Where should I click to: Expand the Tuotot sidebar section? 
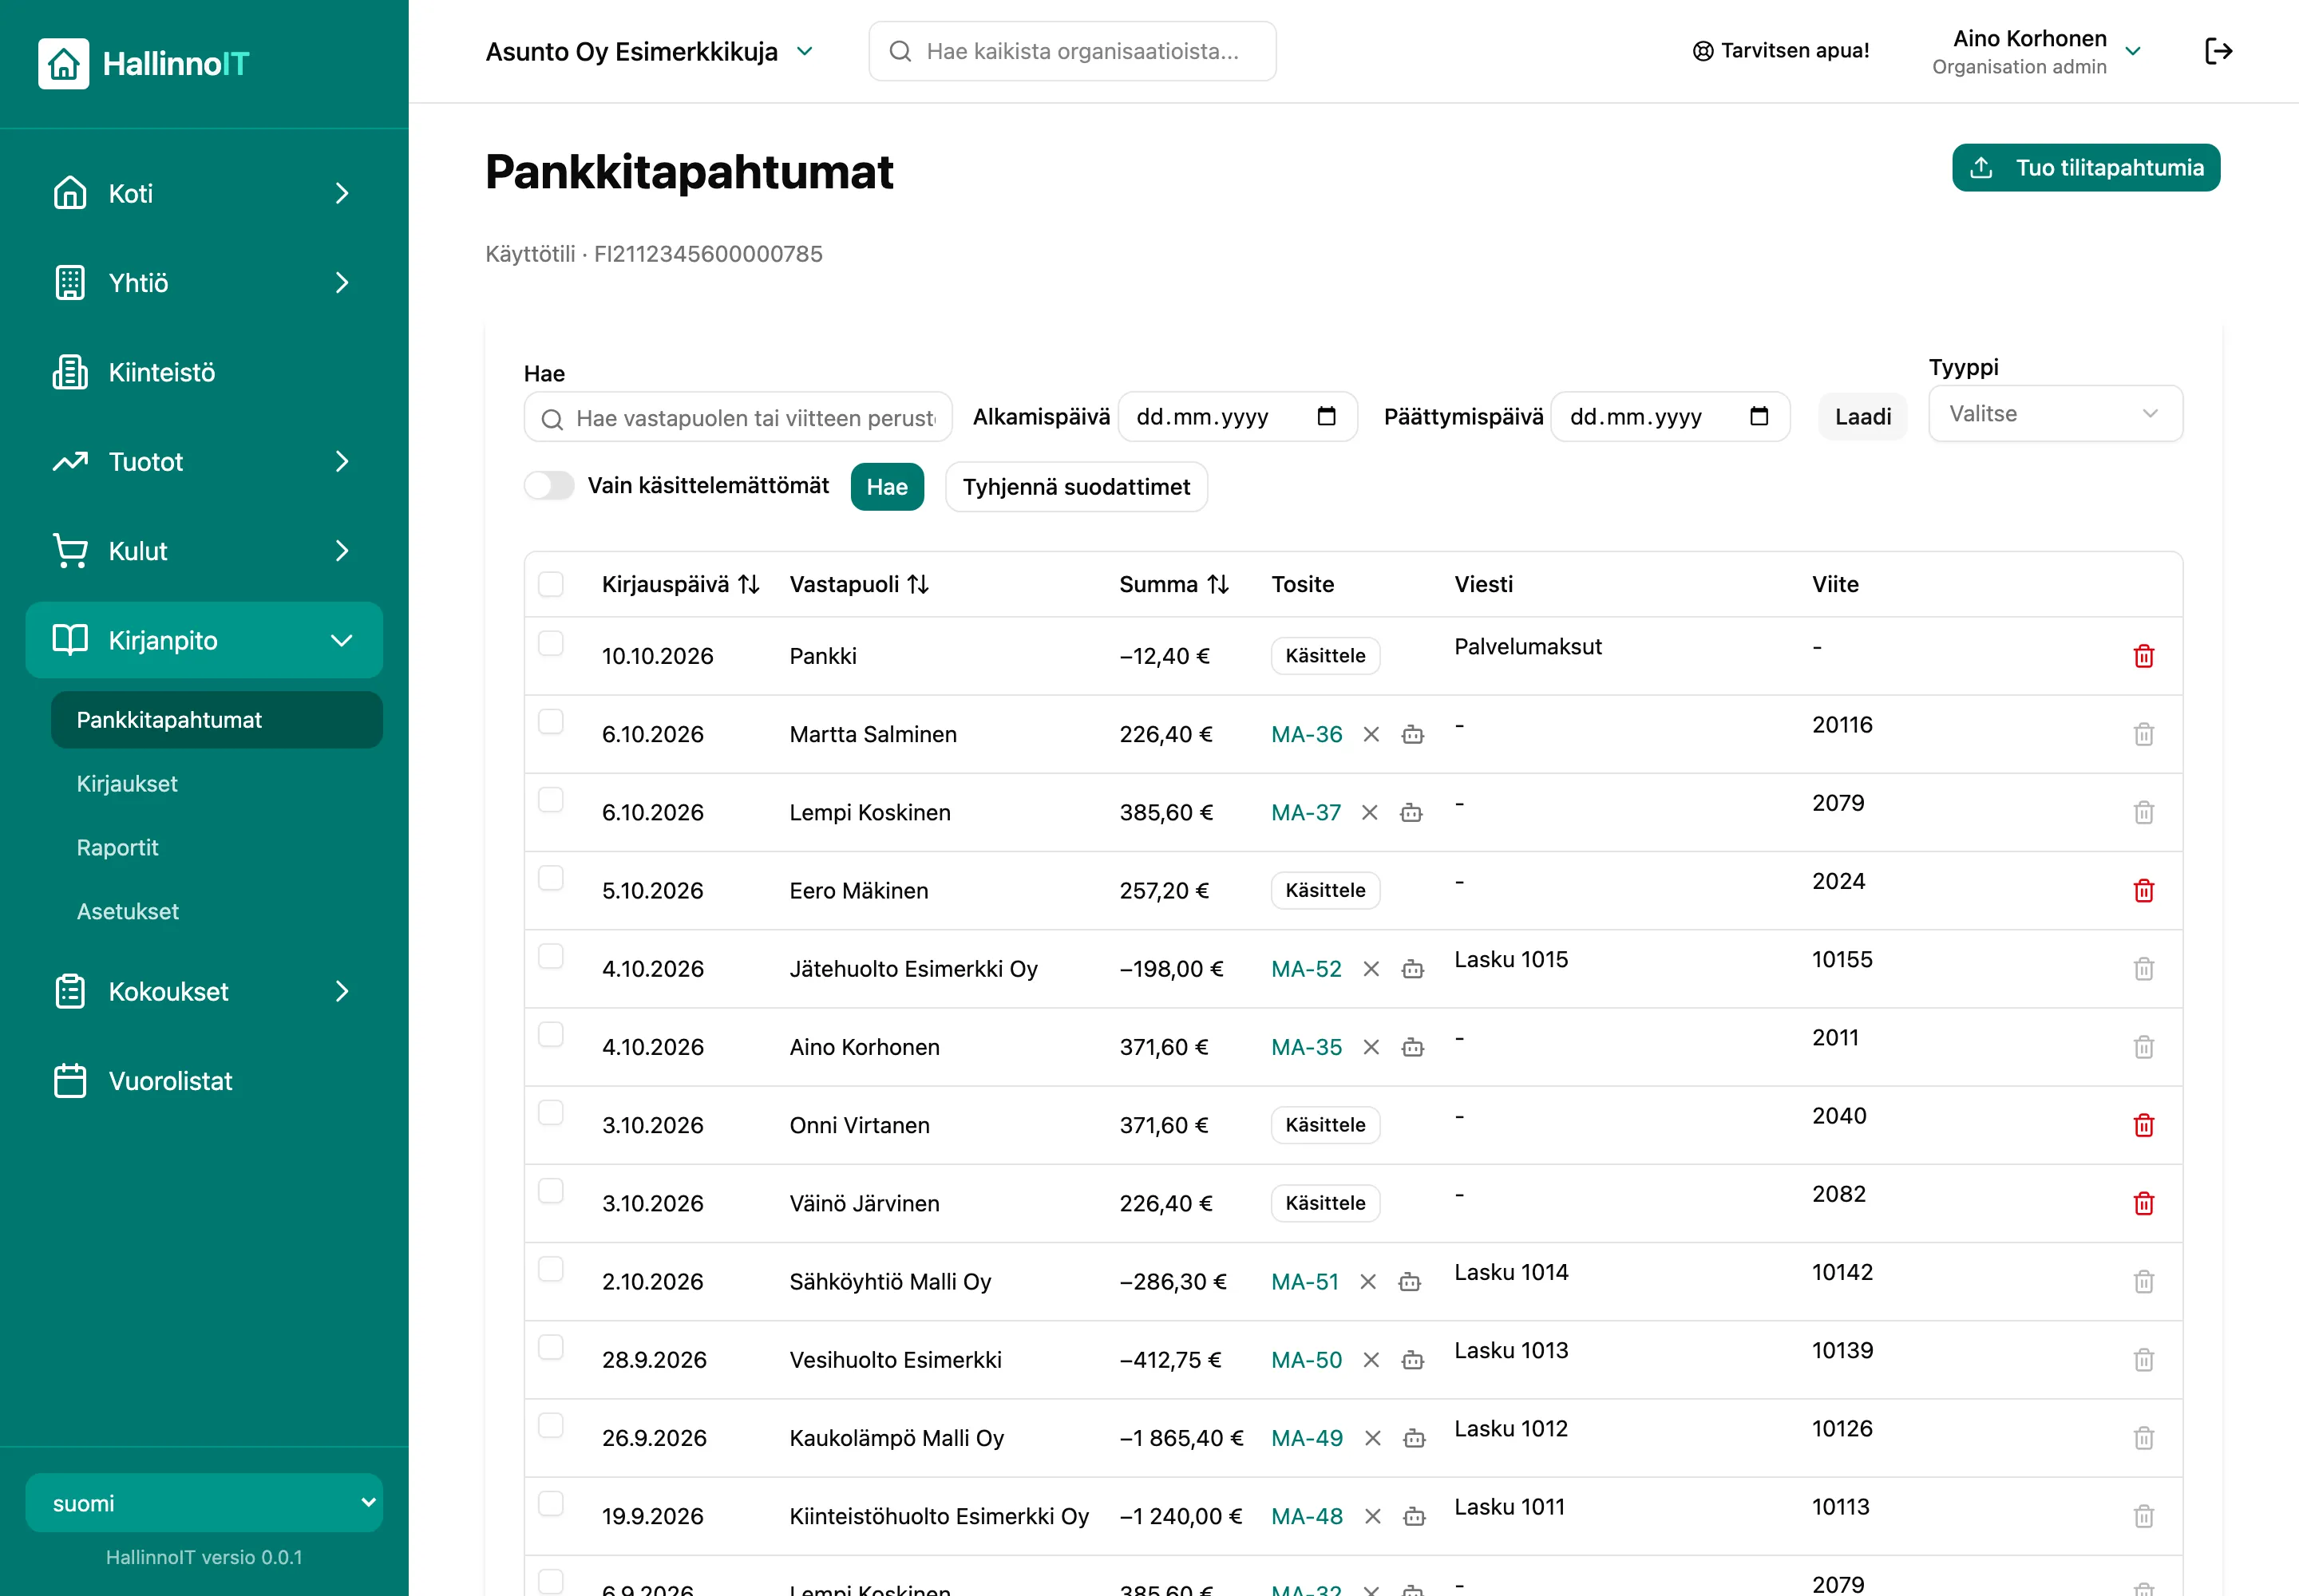point(204,461)
